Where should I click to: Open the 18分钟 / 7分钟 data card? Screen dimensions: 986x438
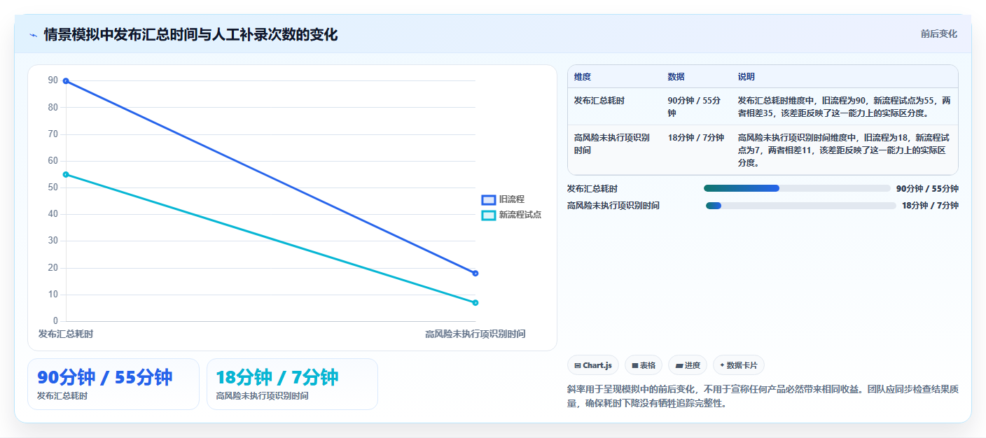(x=292, y=384)
